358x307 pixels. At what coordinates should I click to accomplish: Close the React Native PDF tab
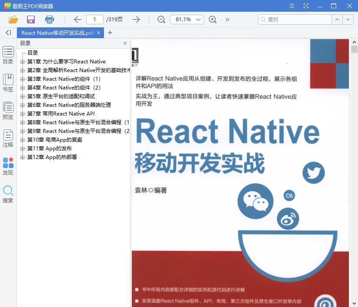click(98, 33)
